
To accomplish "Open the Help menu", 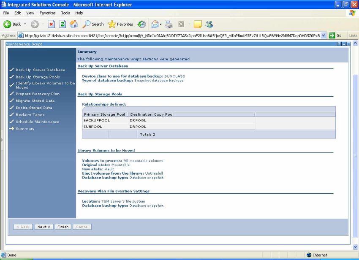I will point(79,13).
